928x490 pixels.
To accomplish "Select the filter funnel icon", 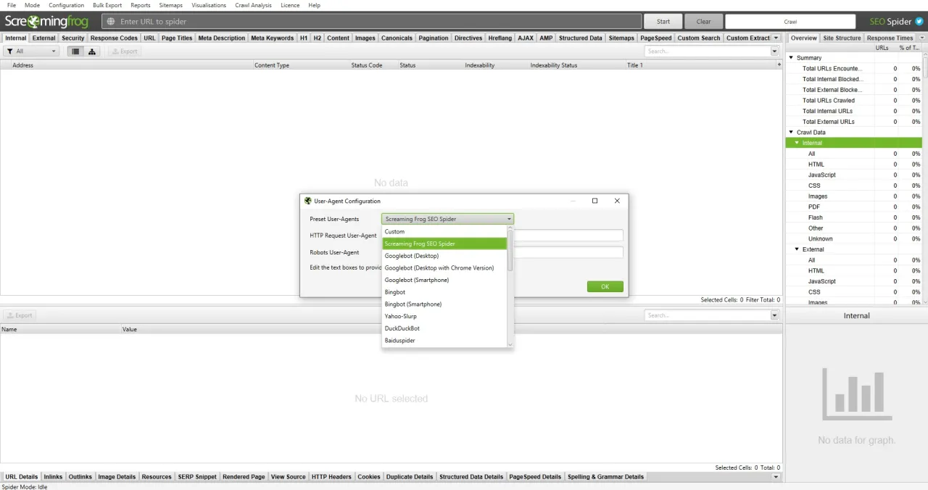I will [10, 51].
